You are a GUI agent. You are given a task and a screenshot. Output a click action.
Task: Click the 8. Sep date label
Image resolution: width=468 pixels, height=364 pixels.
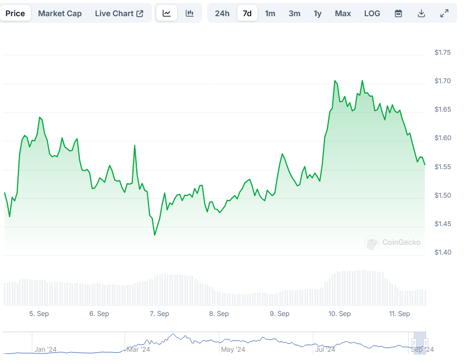tap(219, 314)
